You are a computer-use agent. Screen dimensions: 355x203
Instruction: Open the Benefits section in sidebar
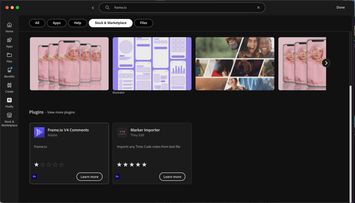tap(9, 73)
